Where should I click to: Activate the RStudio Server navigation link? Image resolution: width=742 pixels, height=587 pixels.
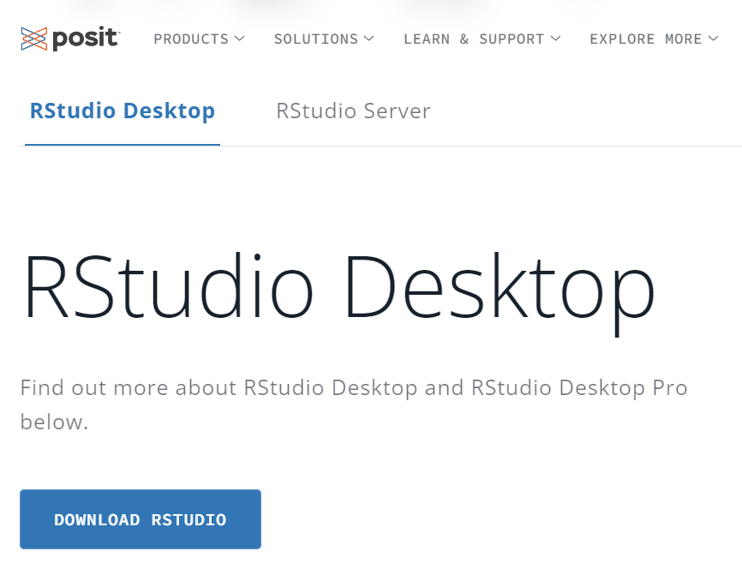click(x=353, y=111)
